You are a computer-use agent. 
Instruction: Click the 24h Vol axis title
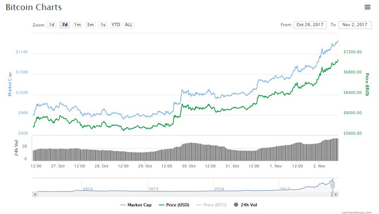(16, 148)
